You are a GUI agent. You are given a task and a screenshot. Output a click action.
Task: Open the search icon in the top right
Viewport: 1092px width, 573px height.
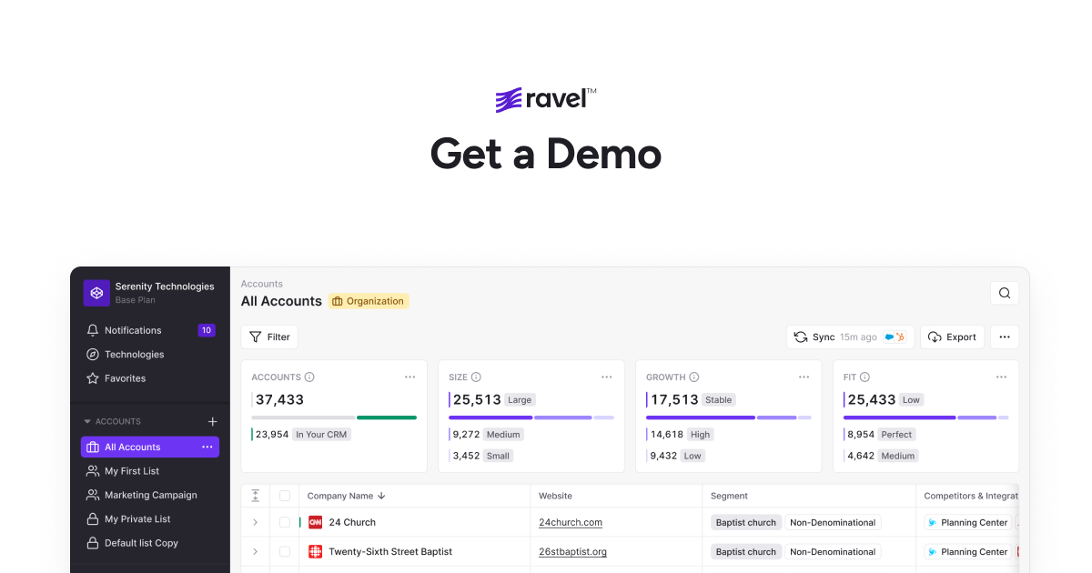1005,293
